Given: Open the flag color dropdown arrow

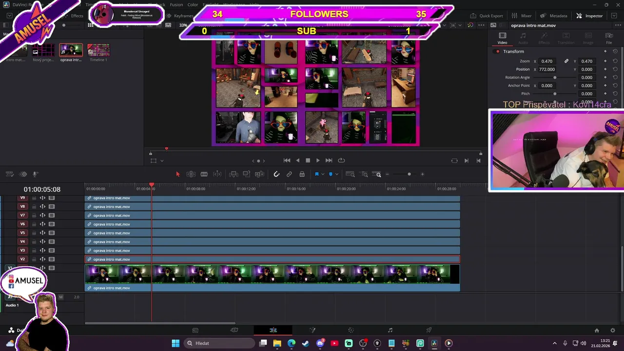Looking at the screenshot, I should point(322,175).
